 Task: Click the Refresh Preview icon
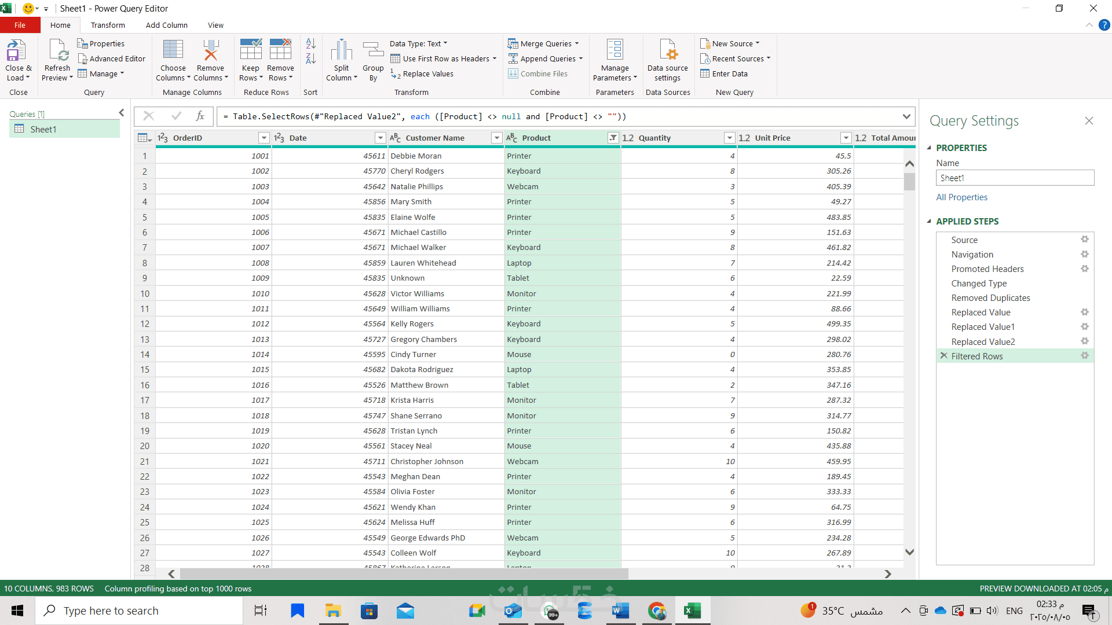(x=58, y=51)
